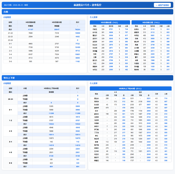Click the 351 value in C2 group table
Image resolution: width=175 pixels, height=174 pixels.
coord(145,29)
